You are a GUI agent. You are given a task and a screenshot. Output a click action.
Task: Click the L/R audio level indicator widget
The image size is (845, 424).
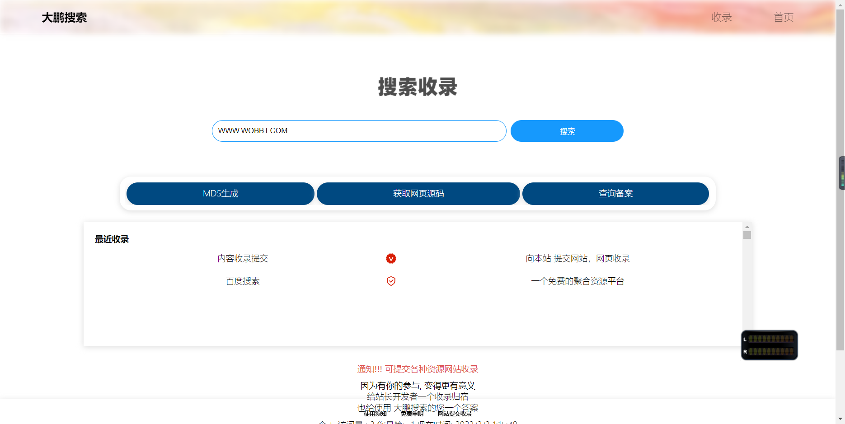click(769, 345)
